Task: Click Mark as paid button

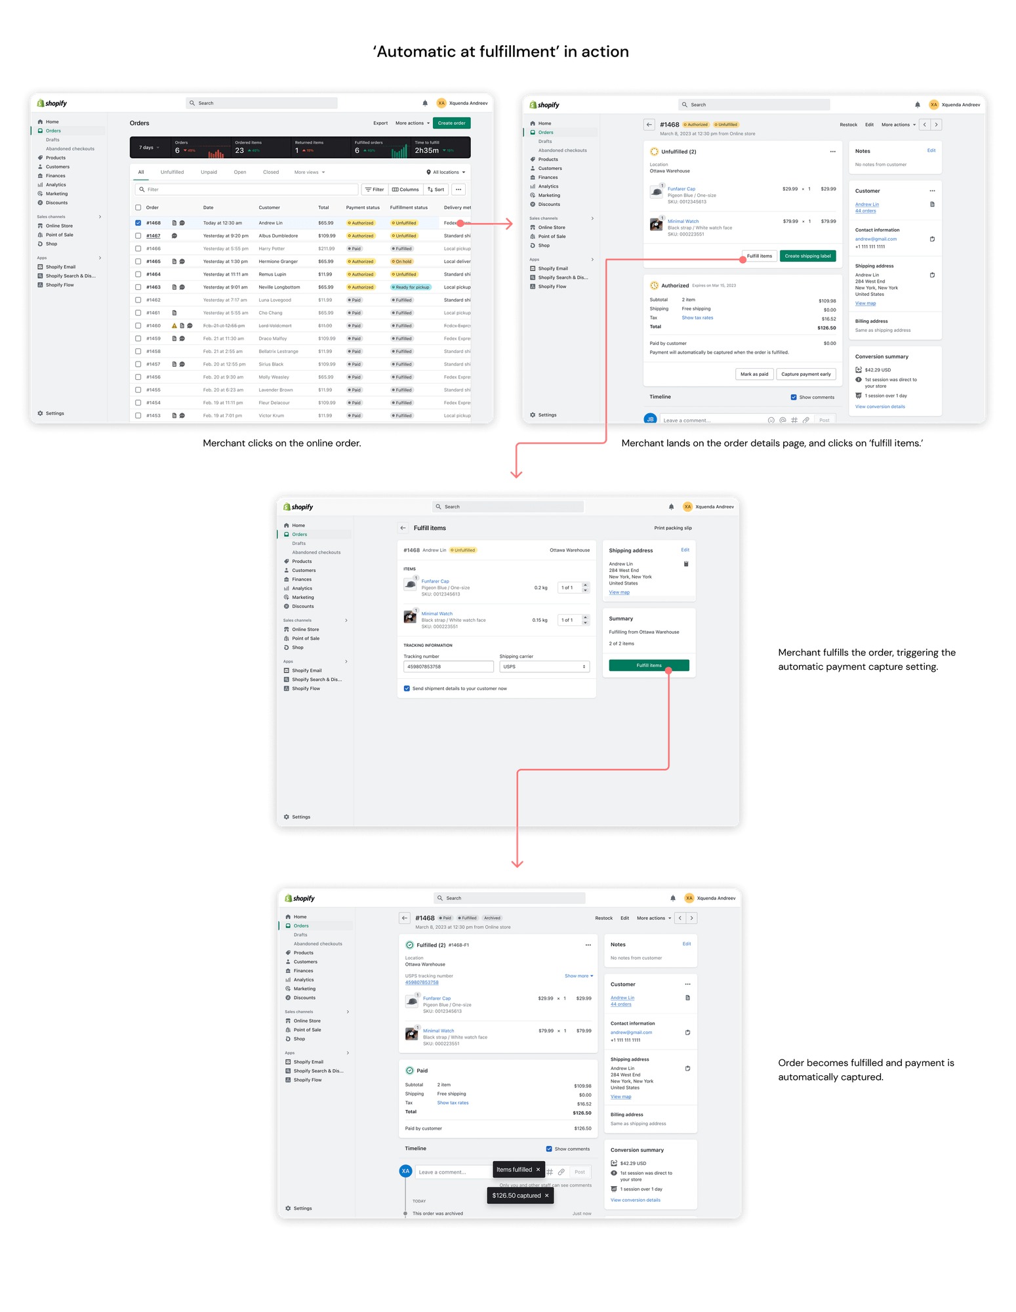Action: tap(754, 374)
